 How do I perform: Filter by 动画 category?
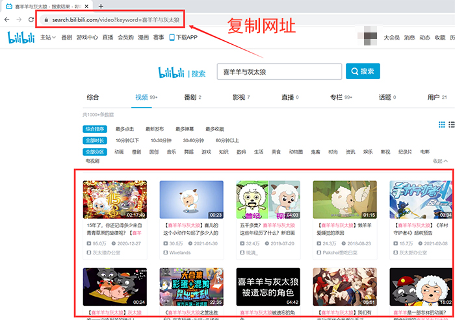coord(119,152)
